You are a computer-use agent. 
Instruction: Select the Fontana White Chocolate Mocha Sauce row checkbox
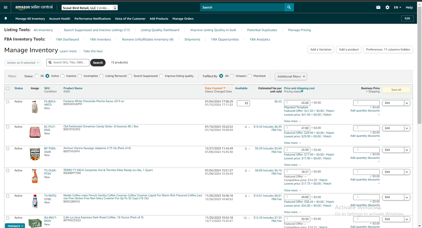click(x=8, y=102)
